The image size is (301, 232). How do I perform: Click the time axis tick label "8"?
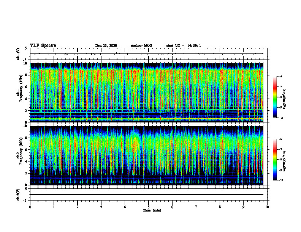220,207
